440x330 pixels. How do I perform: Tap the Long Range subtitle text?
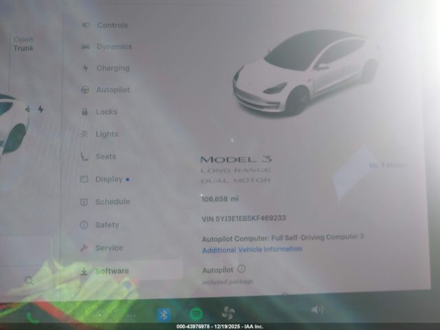coord(236,170)
